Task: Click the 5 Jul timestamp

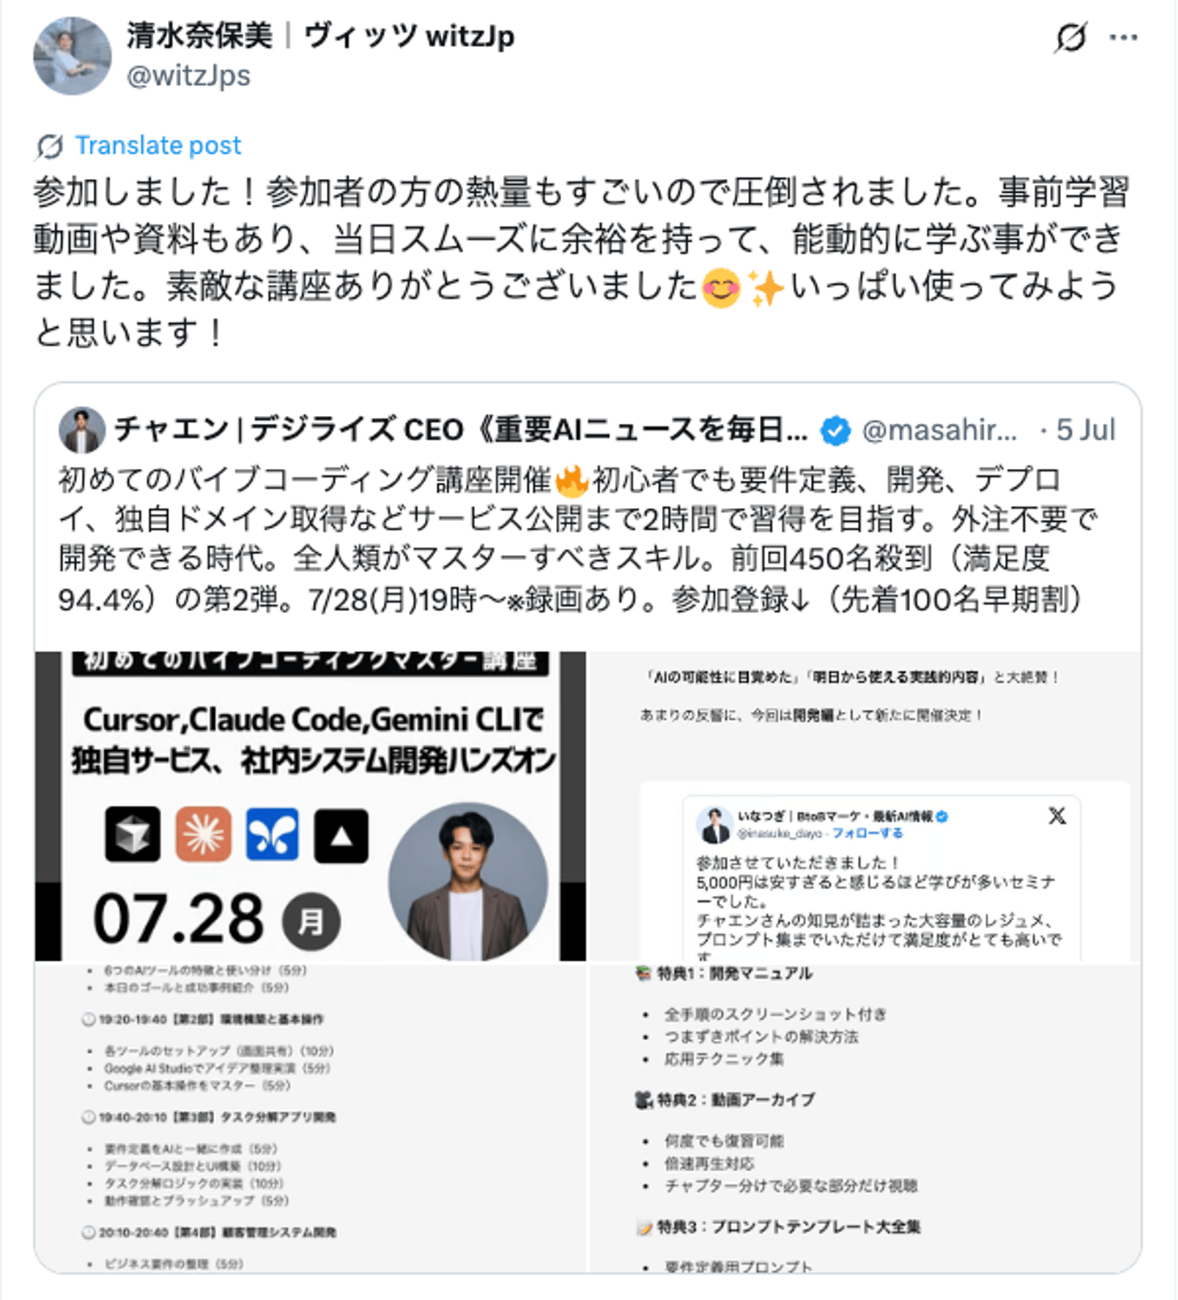Action: [1085, 430]
